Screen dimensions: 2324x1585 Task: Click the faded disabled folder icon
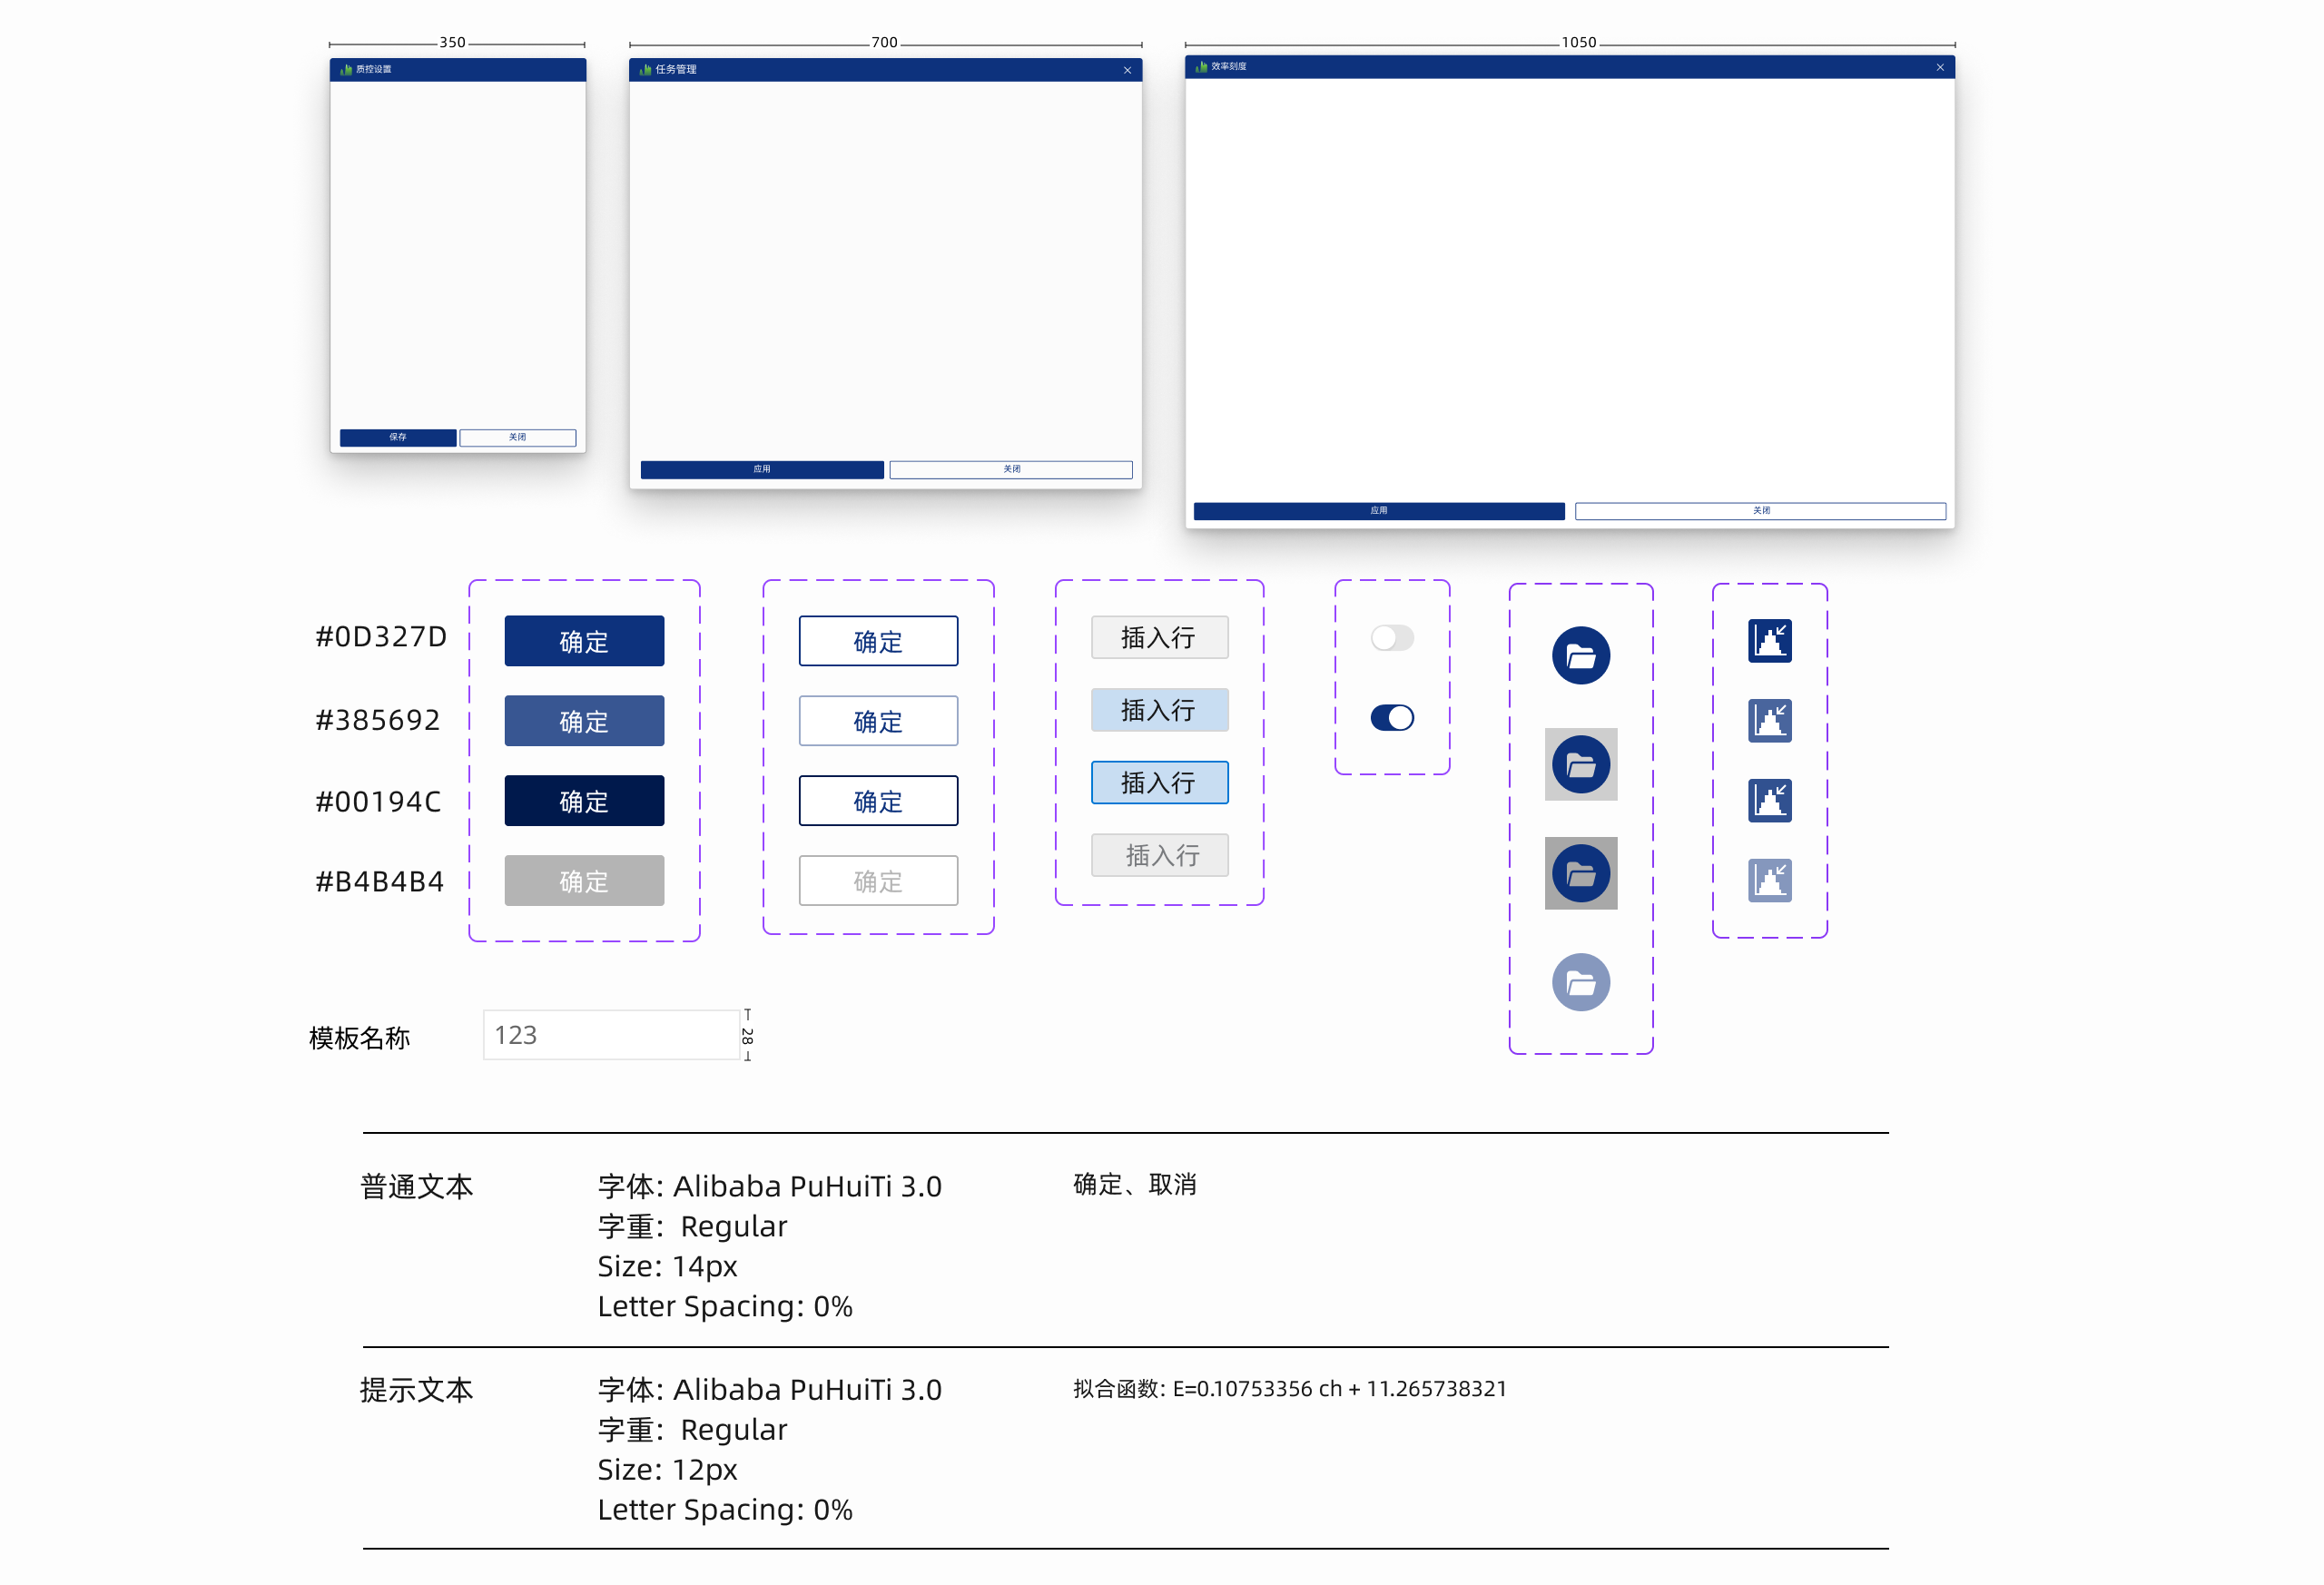point(1580,983)
